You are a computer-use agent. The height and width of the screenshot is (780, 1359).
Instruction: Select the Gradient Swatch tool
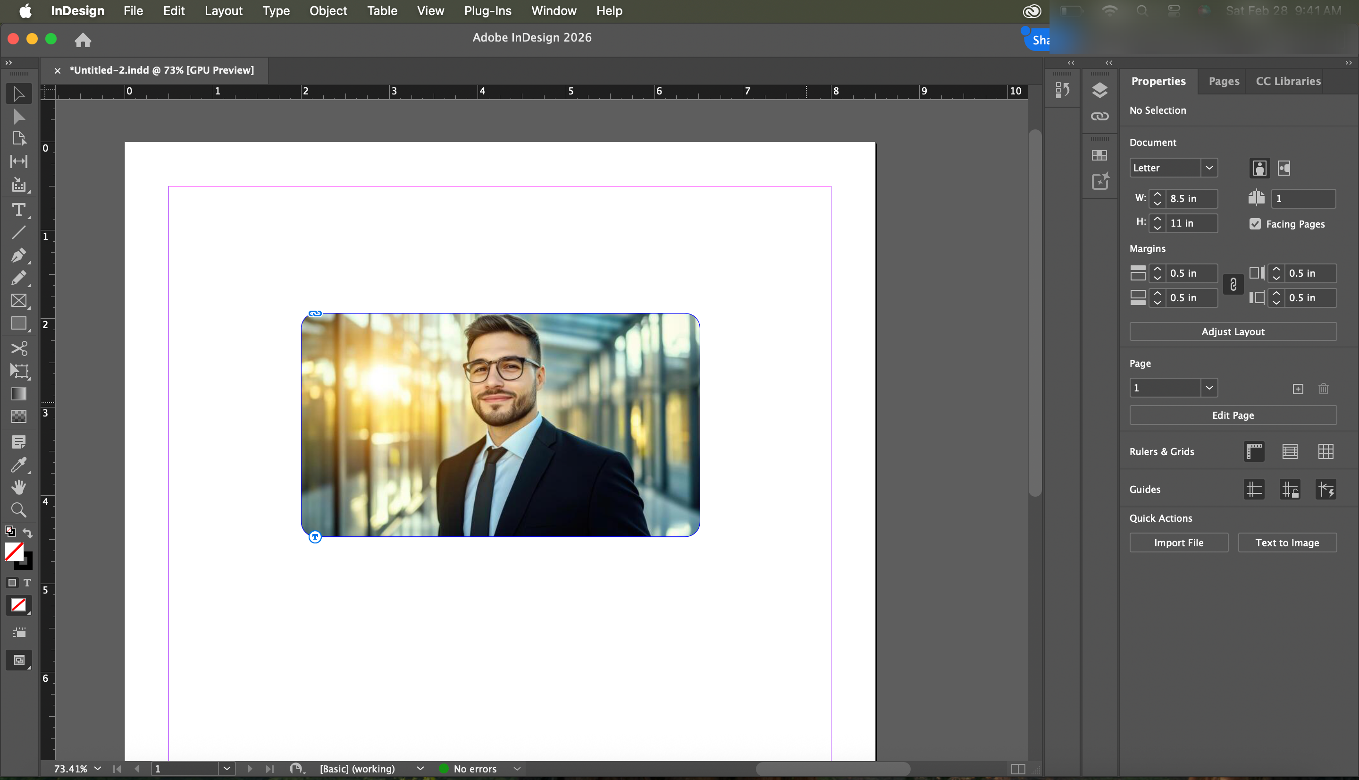pos(19,394)
